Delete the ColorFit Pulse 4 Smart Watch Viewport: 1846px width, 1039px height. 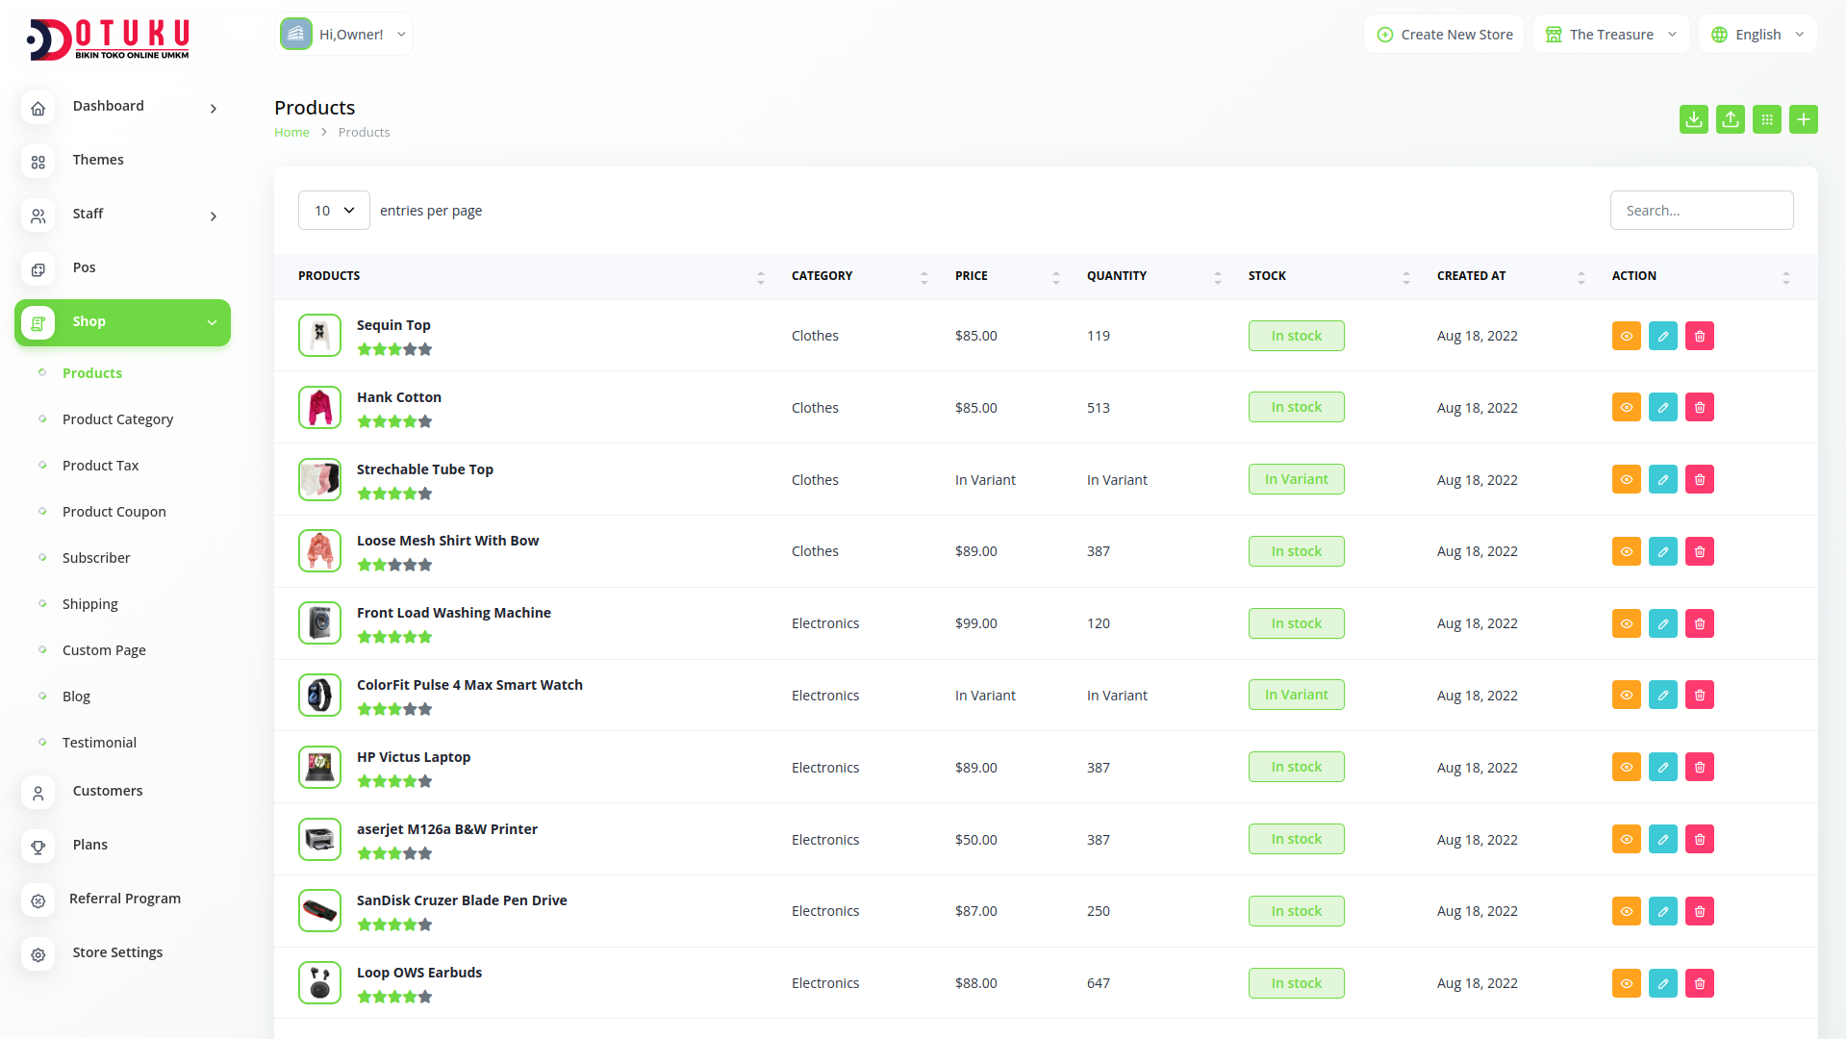[1699, 695]
